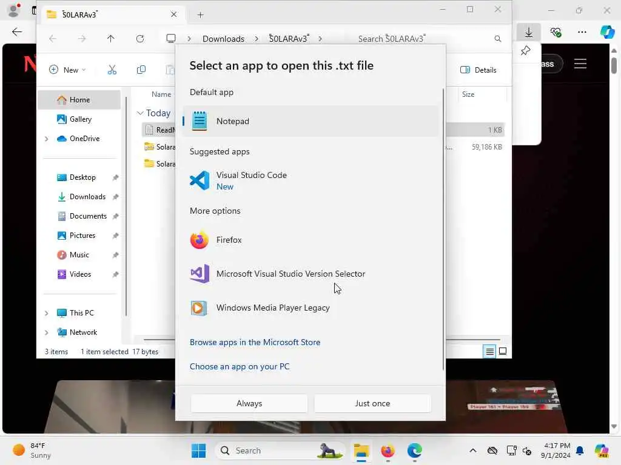Pick Firefox to open the file

(x=310, y=240)
